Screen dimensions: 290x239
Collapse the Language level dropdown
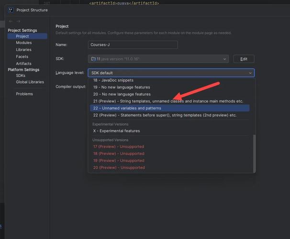pyautogui.click(x=250, y=73)
